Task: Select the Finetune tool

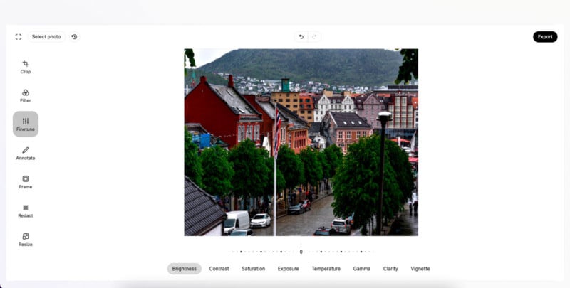Action: (26, 124)
